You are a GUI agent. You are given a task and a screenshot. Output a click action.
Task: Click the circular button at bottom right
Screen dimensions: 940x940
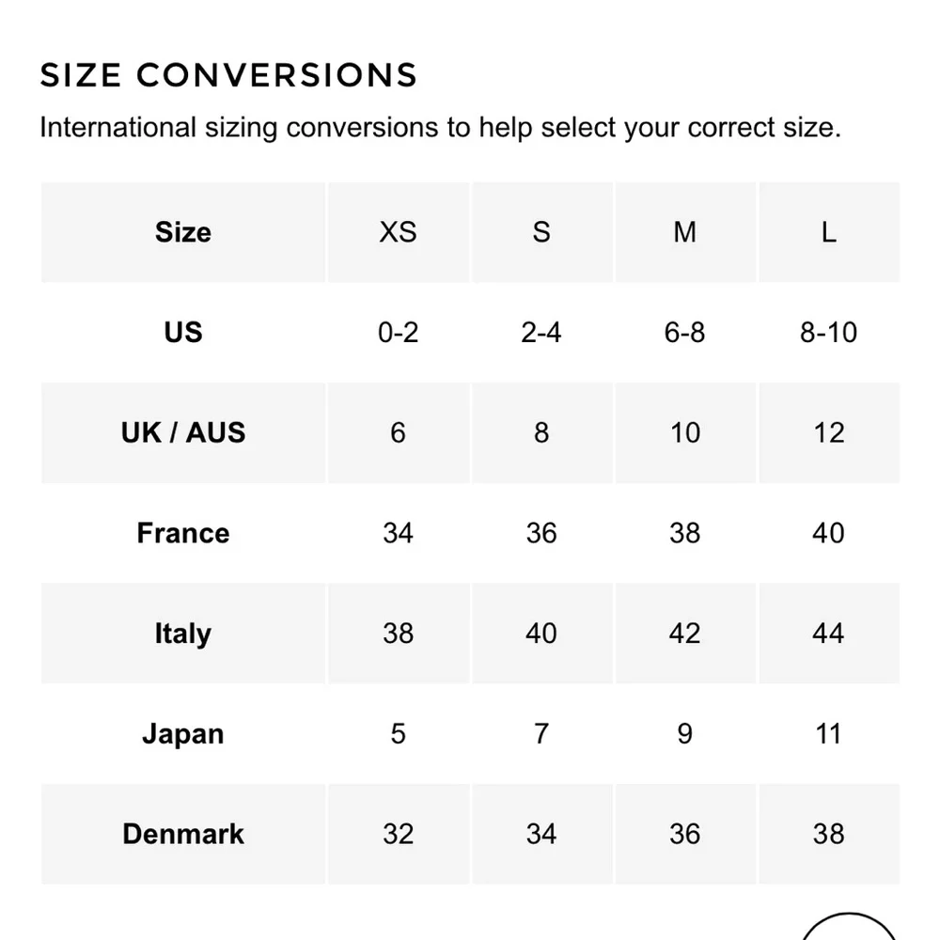click(x=849, y=929)
